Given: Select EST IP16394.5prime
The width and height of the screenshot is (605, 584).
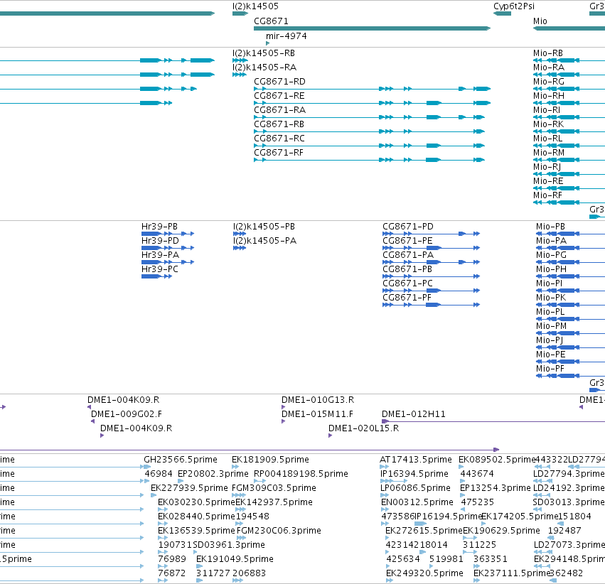Looking at the screenshot, I should coord(394,481).
